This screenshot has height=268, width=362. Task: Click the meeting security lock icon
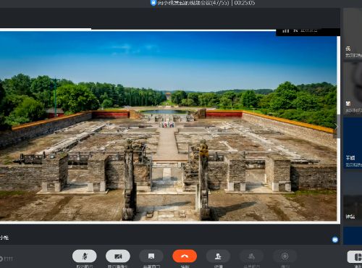coord(153,3)
